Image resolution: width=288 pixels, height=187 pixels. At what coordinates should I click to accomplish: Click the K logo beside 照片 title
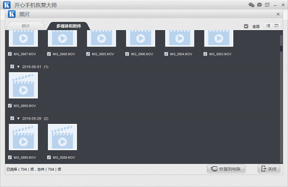click(12, 14)
